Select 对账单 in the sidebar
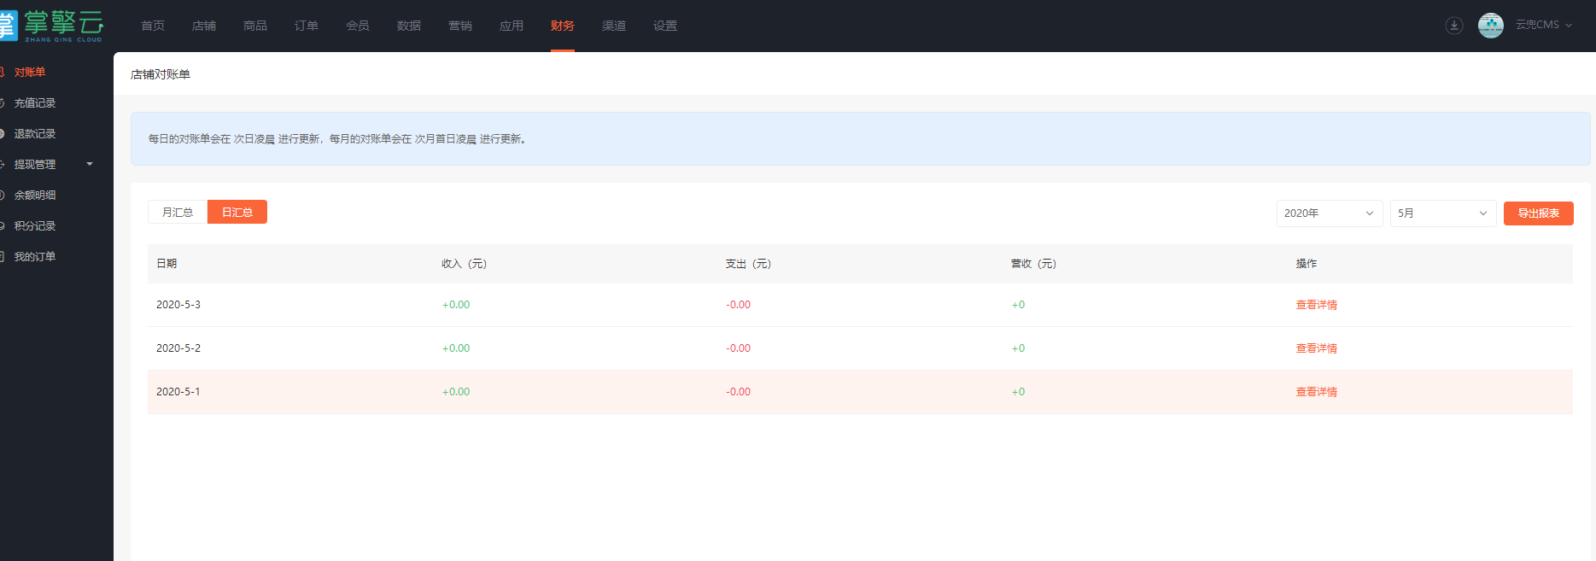1596x561 pixels. (30, 73)
